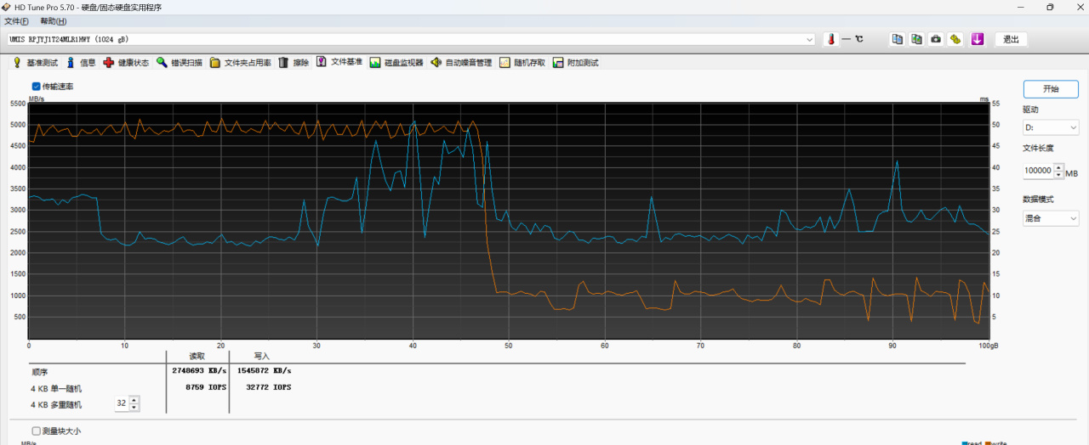This screenshot has width=1089, height=445.
Task: Click the 读取 column header
Action: click(x=197, y=356)
